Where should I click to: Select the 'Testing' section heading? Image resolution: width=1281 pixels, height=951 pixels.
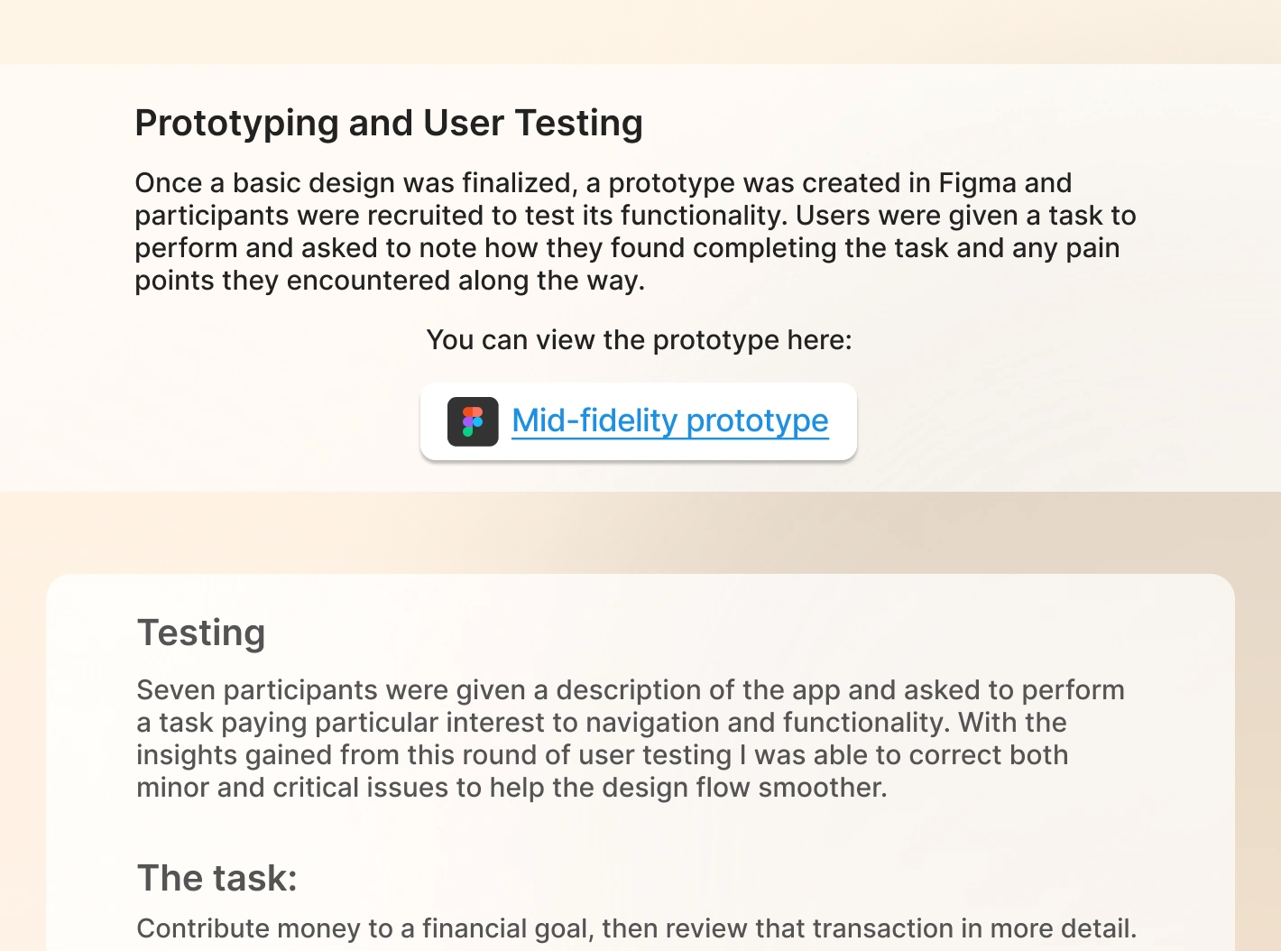[201, 633]
